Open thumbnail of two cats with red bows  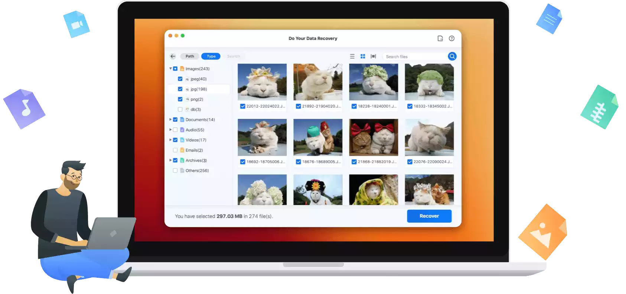(373, 137)
